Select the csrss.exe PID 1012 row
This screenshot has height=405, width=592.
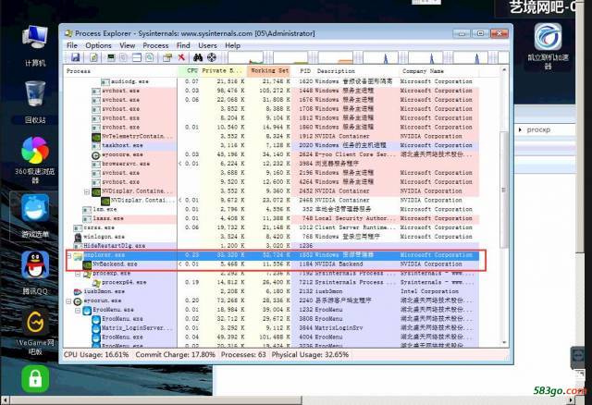click(271, 228)
